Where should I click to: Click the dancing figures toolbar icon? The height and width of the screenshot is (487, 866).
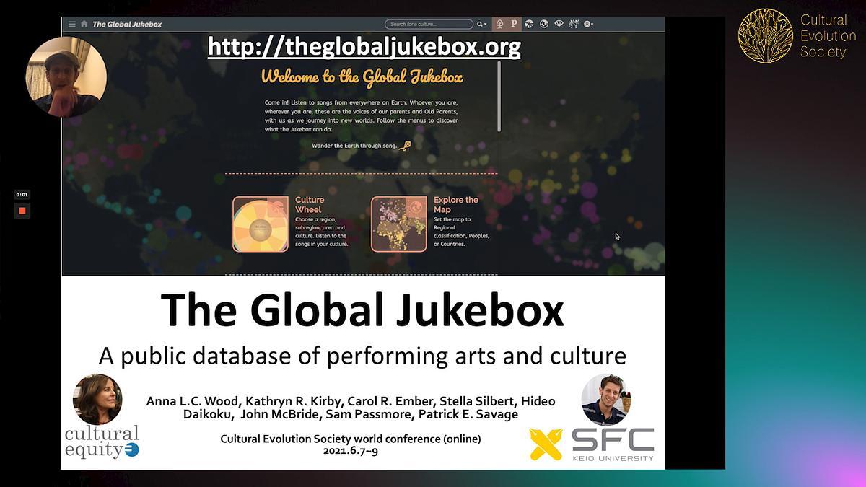[x=574, y=24]
